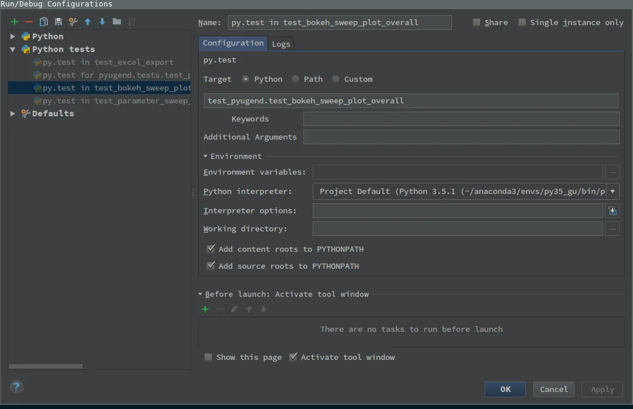633x409 pixels.
Task: Uncheck Add content roots to PYTHONPATH
Action: pos(211,249)
